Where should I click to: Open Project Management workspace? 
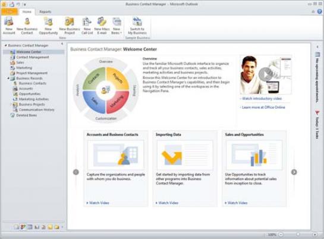click(x=32, y=73)
